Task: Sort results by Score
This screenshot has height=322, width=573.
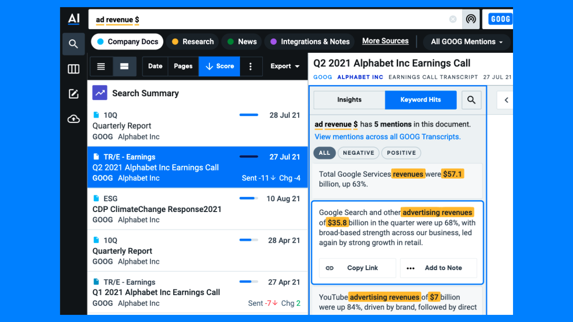Action: [219, 66]
